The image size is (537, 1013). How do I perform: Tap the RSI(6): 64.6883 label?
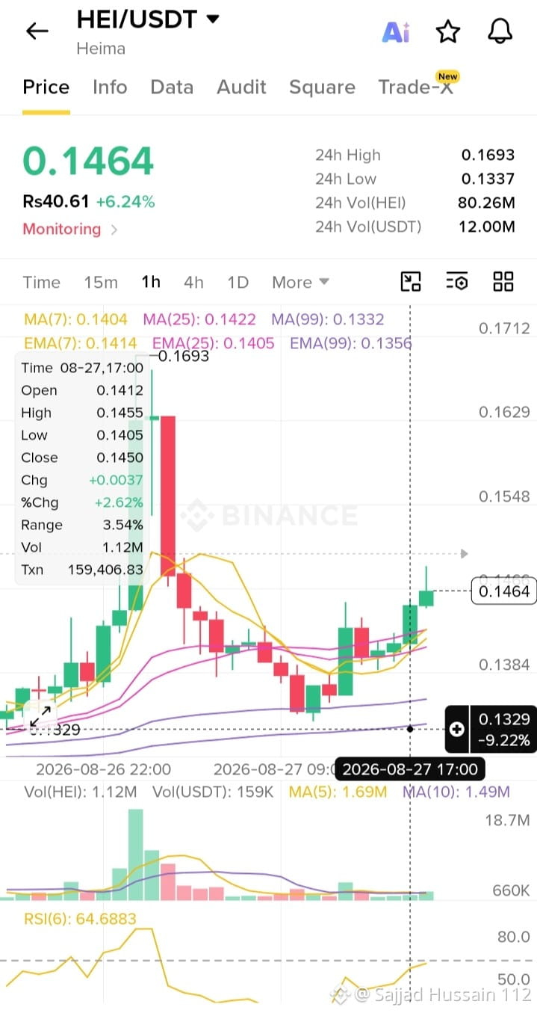coord(81,918)
